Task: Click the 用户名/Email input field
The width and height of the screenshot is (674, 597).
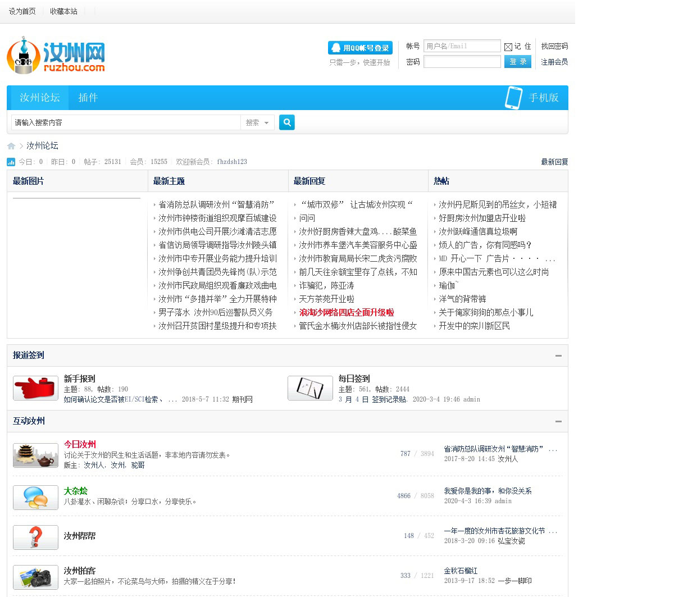Action: 462,46
